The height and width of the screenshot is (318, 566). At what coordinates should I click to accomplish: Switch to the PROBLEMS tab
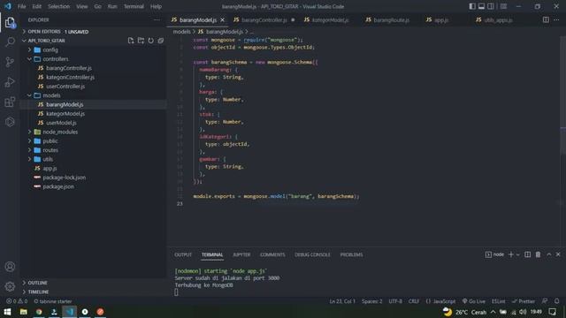(x=351, y=254)
